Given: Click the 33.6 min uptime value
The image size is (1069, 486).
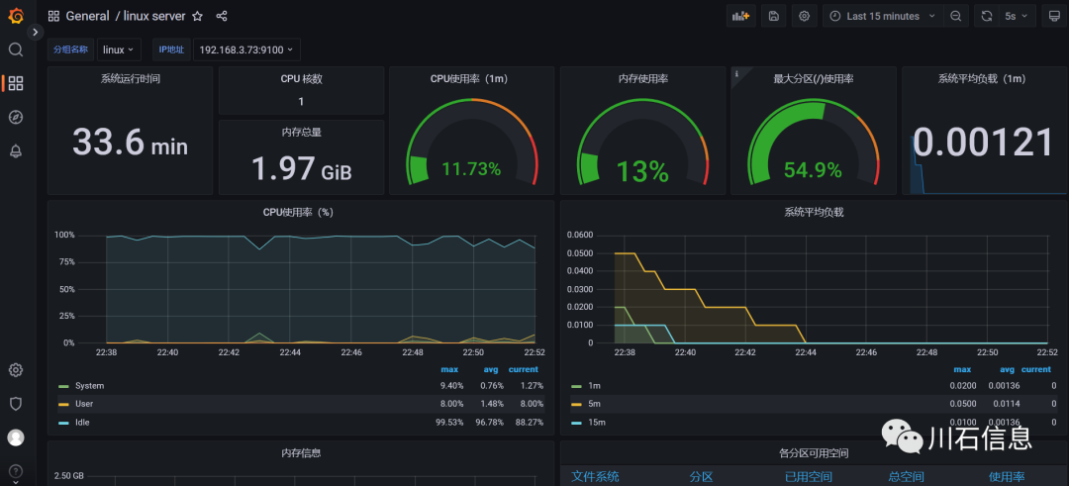Looking at the screenshot, I should 131,143.
